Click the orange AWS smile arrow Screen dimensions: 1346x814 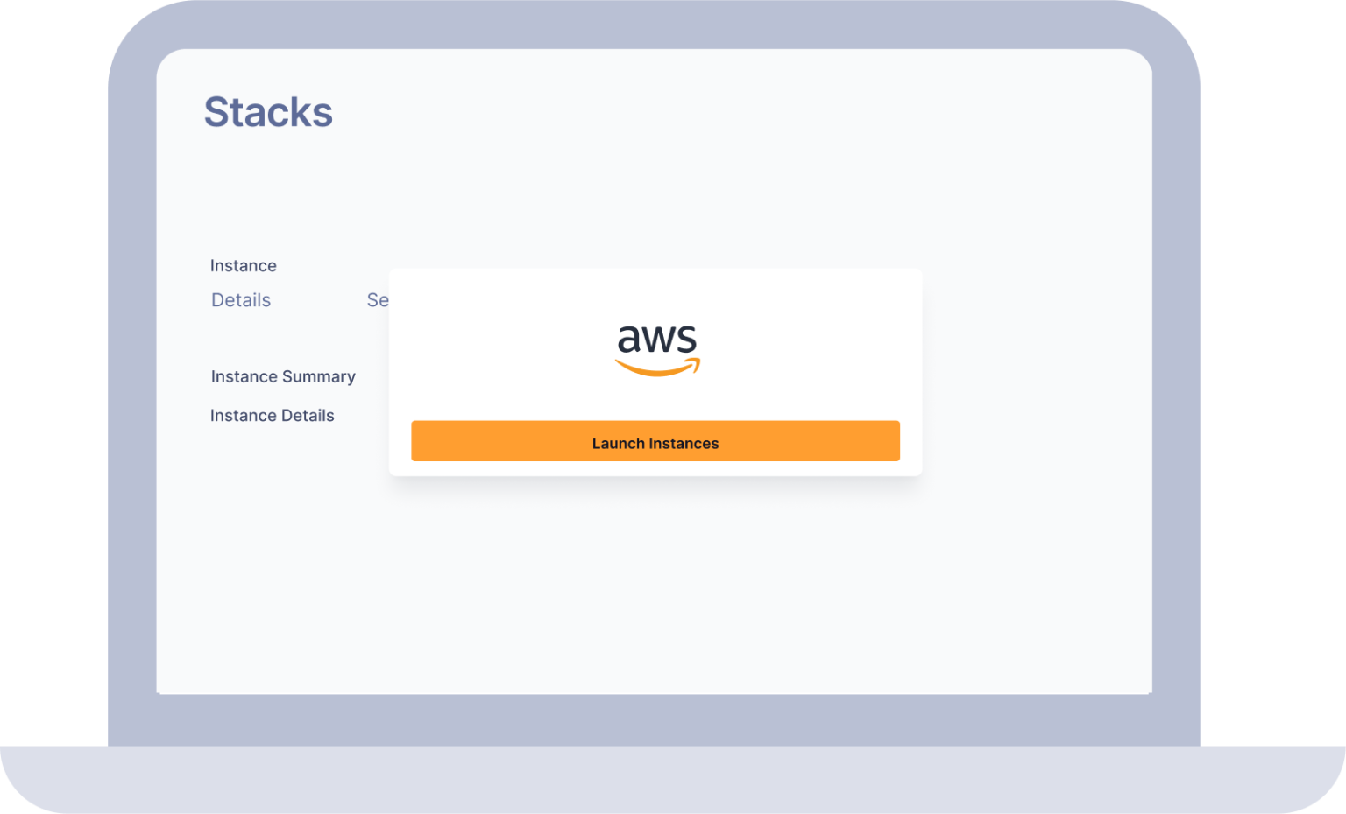(657, 368)
